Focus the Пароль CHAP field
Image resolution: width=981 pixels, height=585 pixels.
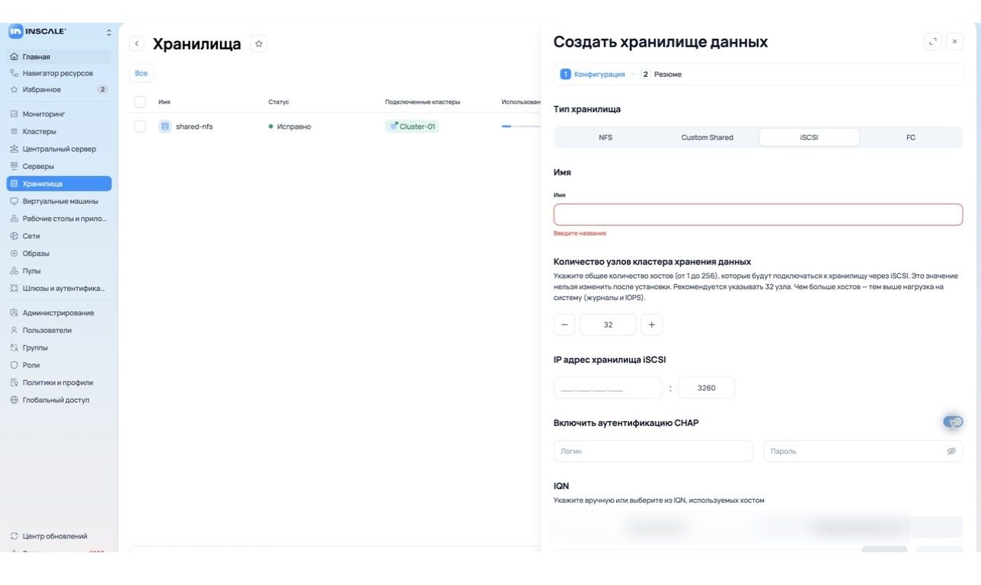(863, 451)
